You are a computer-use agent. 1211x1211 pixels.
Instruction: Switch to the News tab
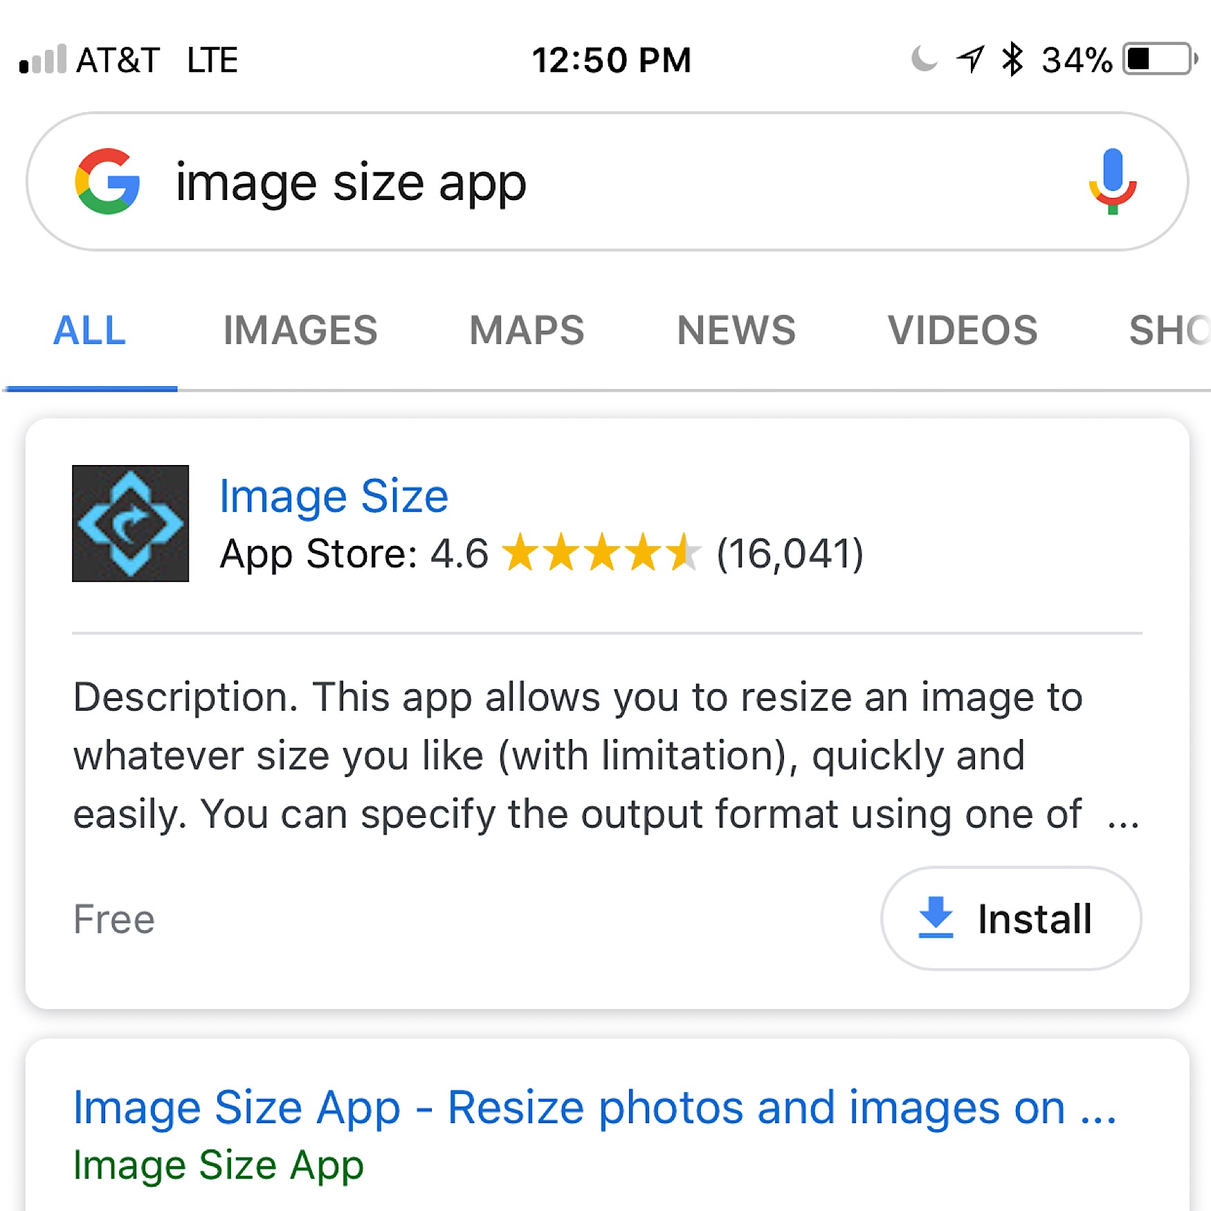[x=736, y=330]
